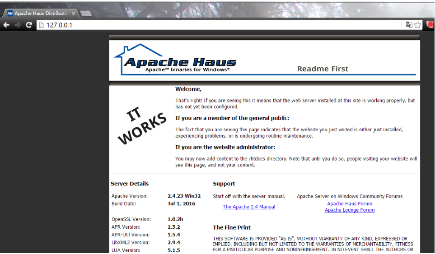The width and height of the screenshot is (435, 254).
Task: Click the 'LibXML2 Version:' label
Action: (x=131, y=242)
